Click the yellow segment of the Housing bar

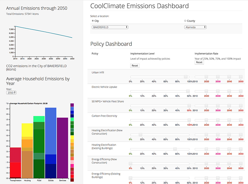27,130
